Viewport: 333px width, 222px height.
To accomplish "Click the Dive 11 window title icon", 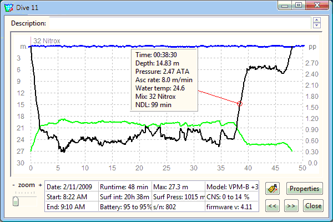I will pyautogui.click(x=9, y=7).
